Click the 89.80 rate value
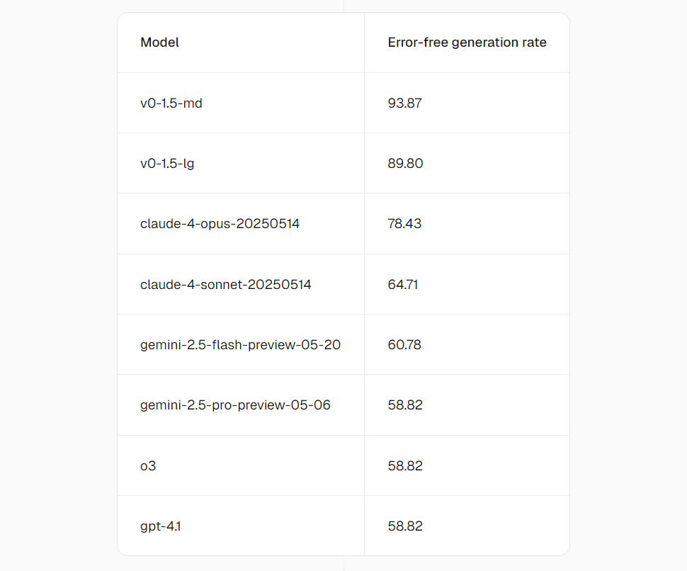The height and width of the screenshot is (571, 687). pyautogui.click(x=405, y=164)
